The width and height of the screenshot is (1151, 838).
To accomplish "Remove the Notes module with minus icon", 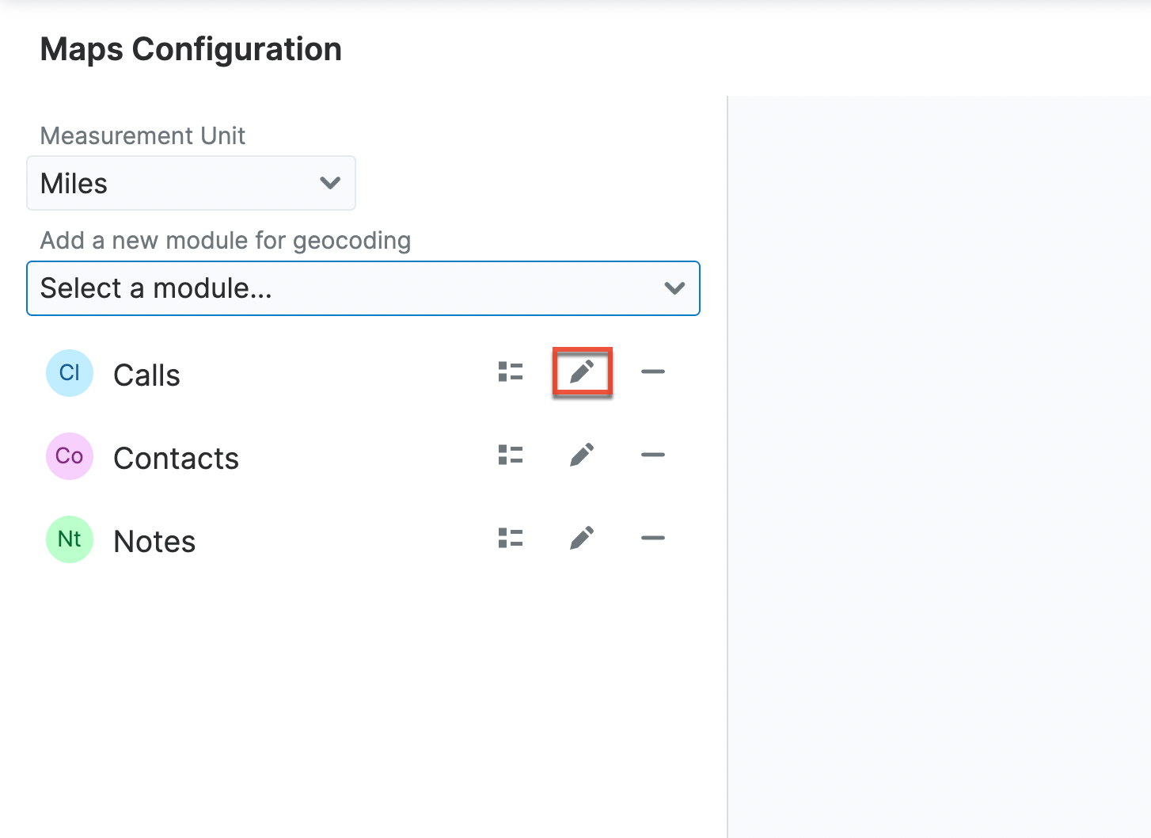I will click(x=653, y=538).
